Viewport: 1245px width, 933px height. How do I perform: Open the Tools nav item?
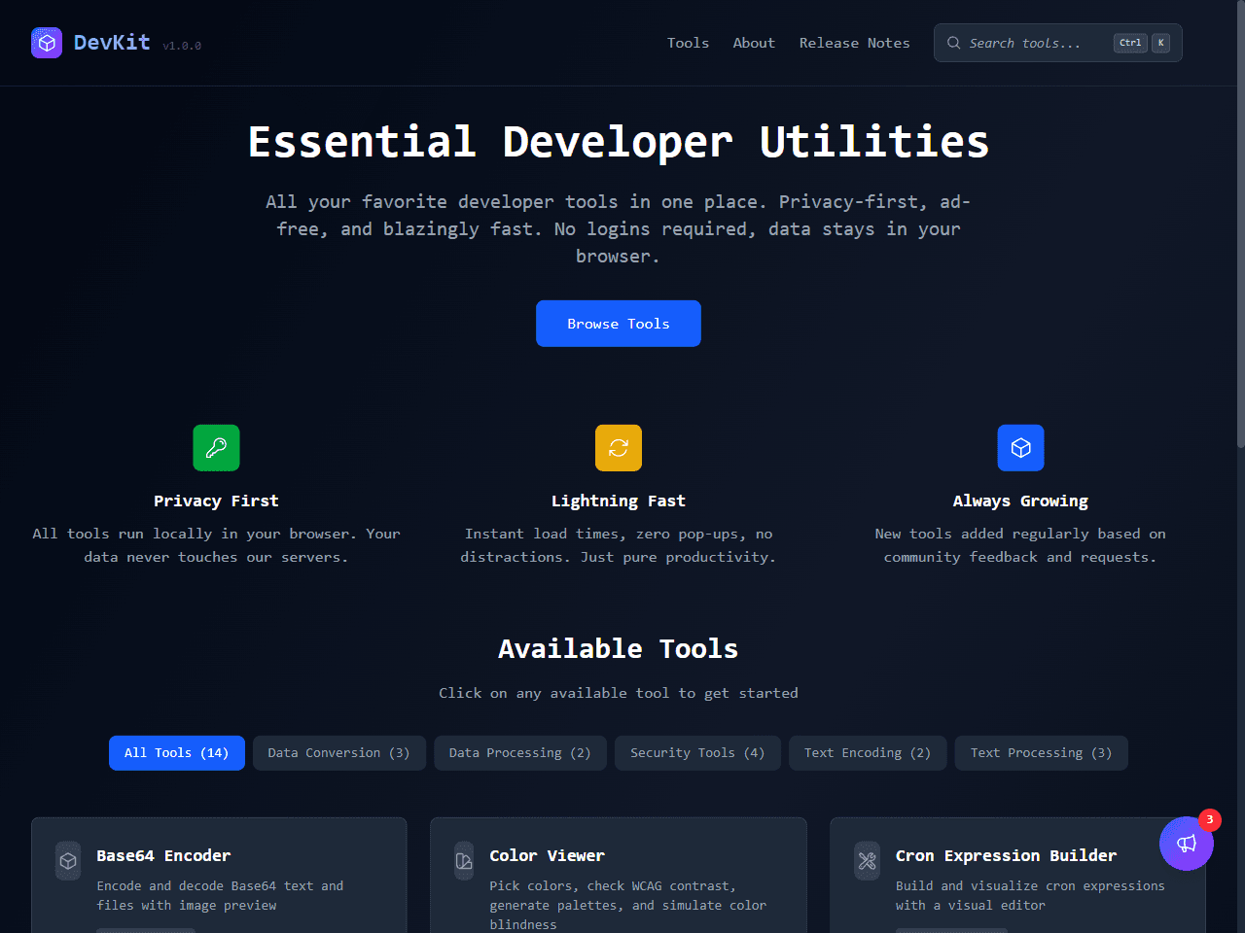tap(688, 43)
